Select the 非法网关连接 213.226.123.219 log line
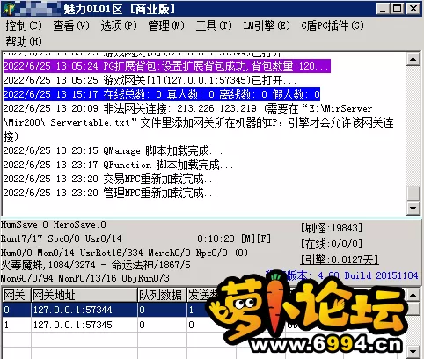The image size is (424, 359). click(198, 122)
